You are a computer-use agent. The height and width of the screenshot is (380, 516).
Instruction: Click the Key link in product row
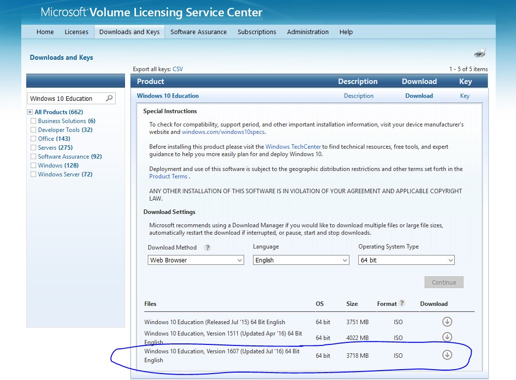click(x=465, y=96)
